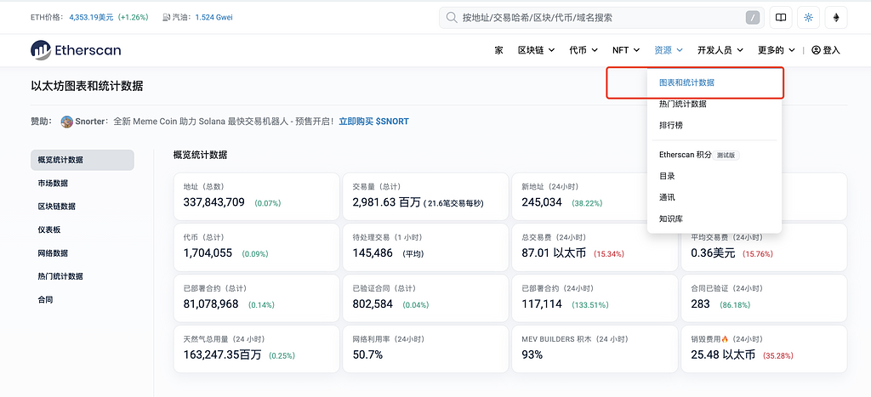Click the 立即购买 $SNORT link
This screenshot has height=397, width=871.
pyautogui.click(x=373, y=122)
